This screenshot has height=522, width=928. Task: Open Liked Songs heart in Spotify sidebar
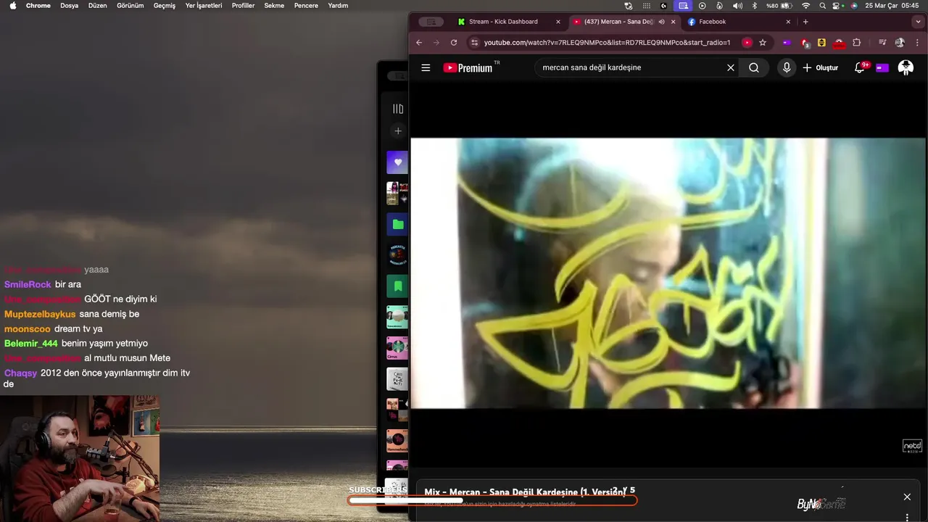[397, 162]
